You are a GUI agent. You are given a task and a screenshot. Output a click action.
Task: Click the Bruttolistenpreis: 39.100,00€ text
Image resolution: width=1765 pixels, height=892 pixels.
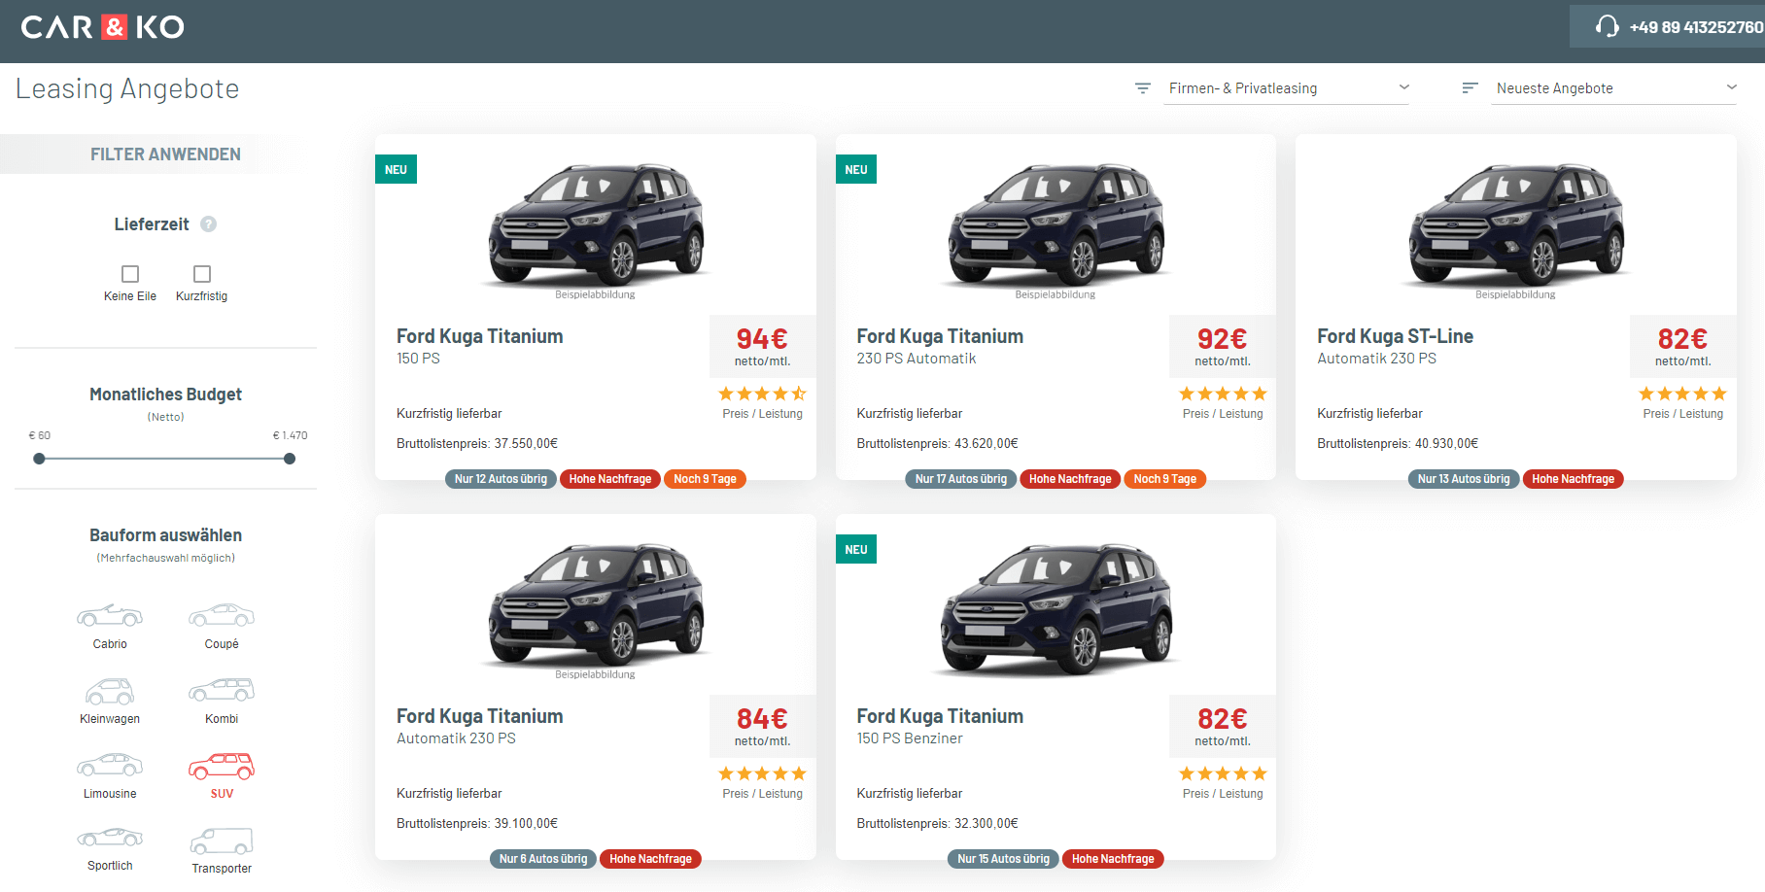pyautogui.click(x=477, y=823)
